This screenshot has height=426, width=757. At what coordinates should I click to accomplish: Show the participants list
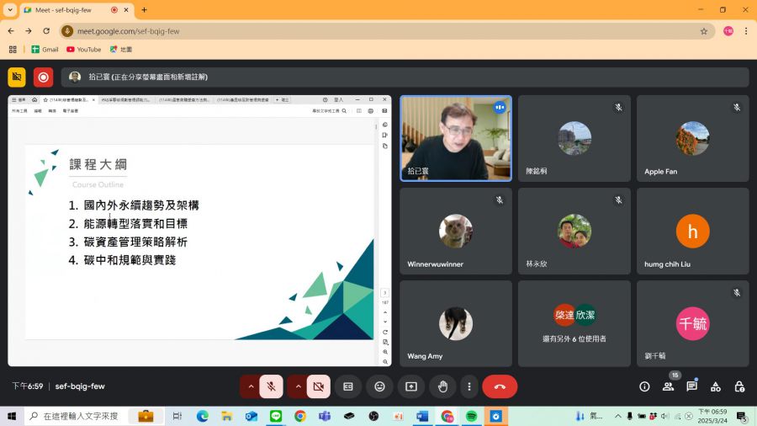click(668, 386)
